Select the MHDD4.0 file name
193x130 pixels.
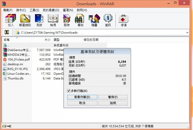click(18, 55)
